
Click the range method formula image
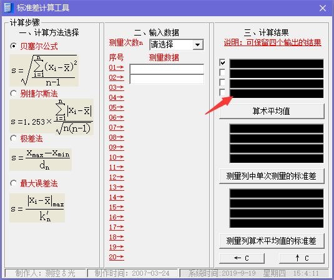click(x=41, y=160)
